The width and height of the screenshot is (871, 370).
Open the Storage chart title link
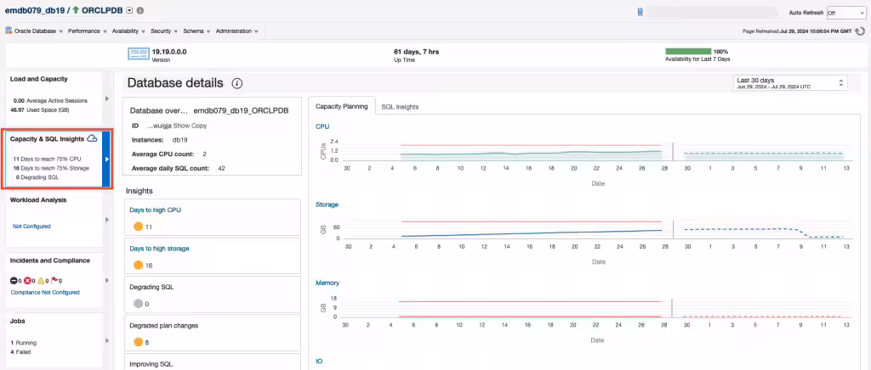pos(327,205)
